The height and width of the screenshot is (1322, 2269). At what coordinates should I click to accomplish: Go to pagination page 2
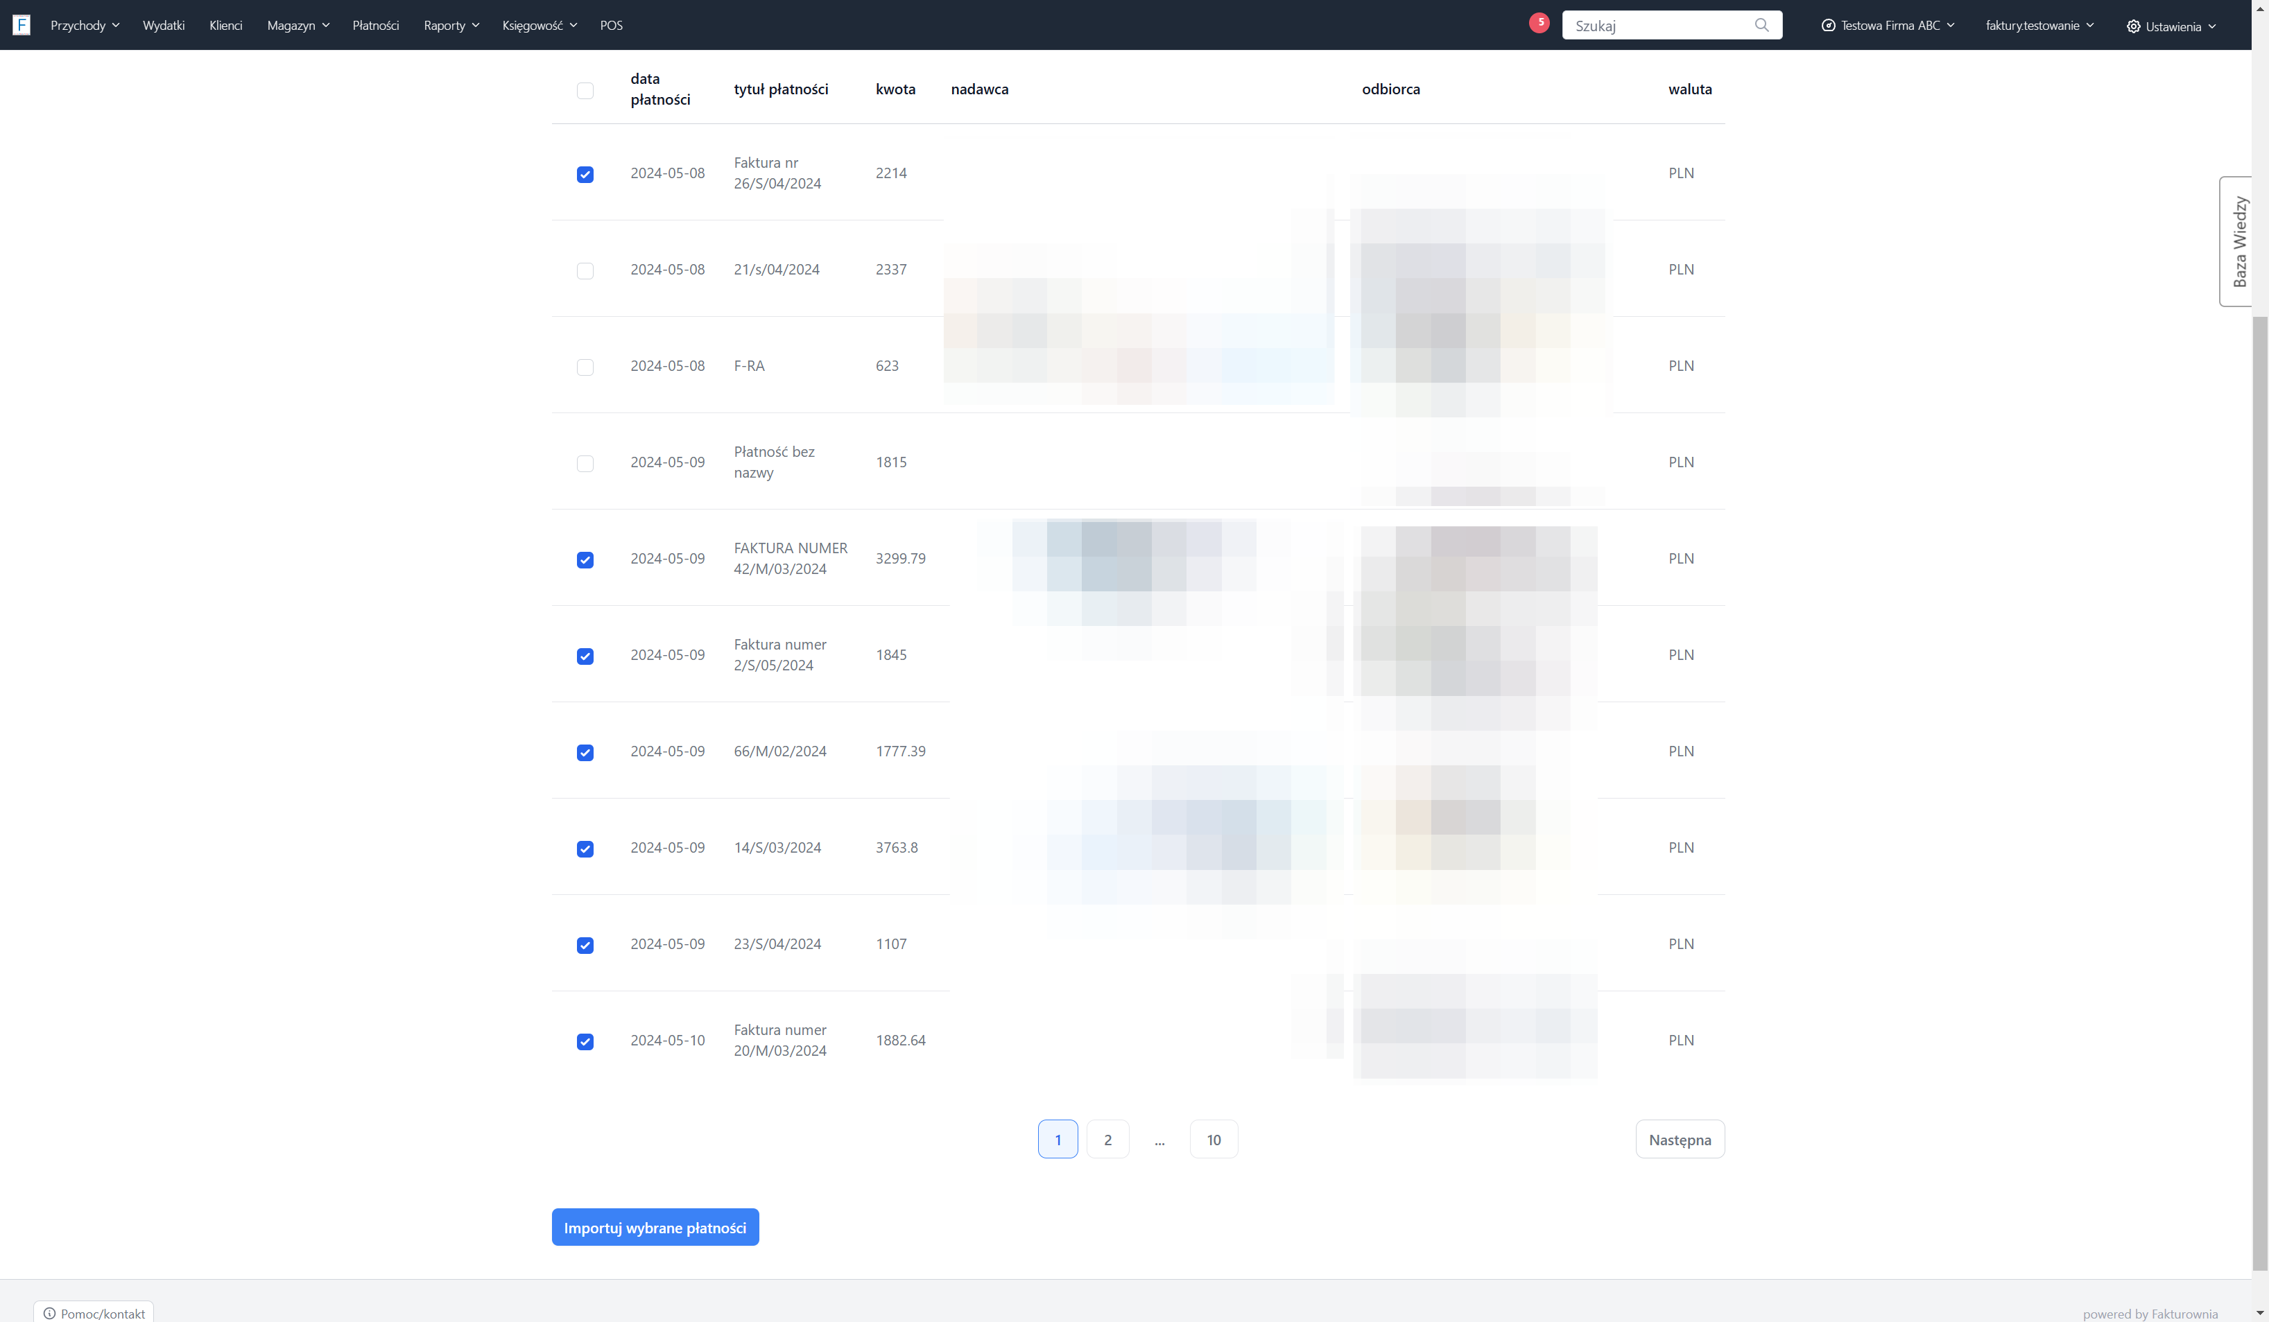coord(1107,1138)
